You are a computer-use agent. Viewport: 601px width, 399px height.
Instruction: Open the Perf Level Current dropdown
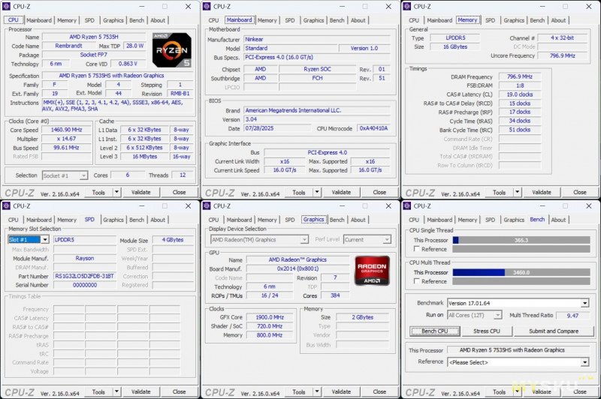[x=387, y=239]
